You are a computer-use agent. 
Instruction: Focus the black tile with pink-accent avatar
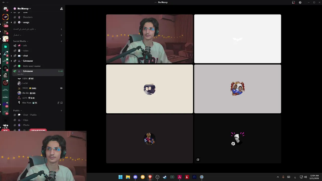click(237, 139)
